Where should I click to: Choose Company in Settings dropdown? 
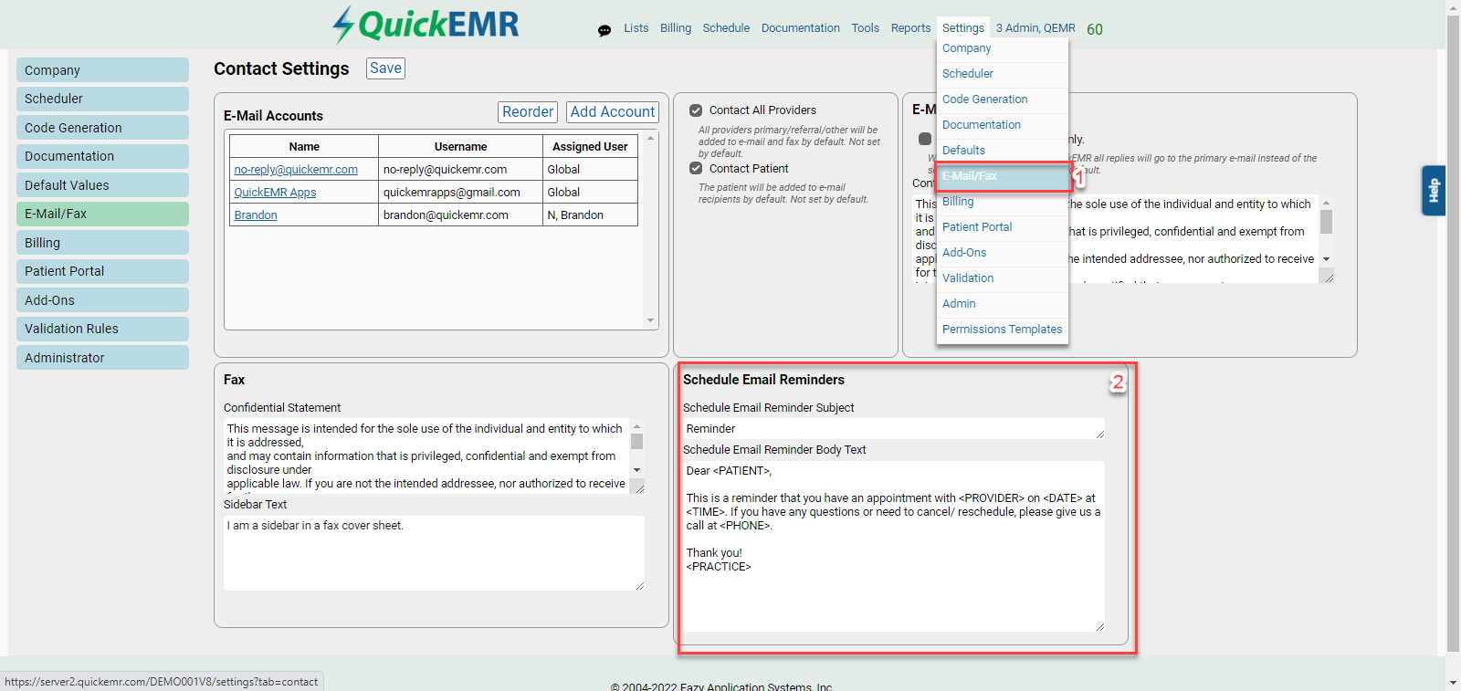[1003, 48]
